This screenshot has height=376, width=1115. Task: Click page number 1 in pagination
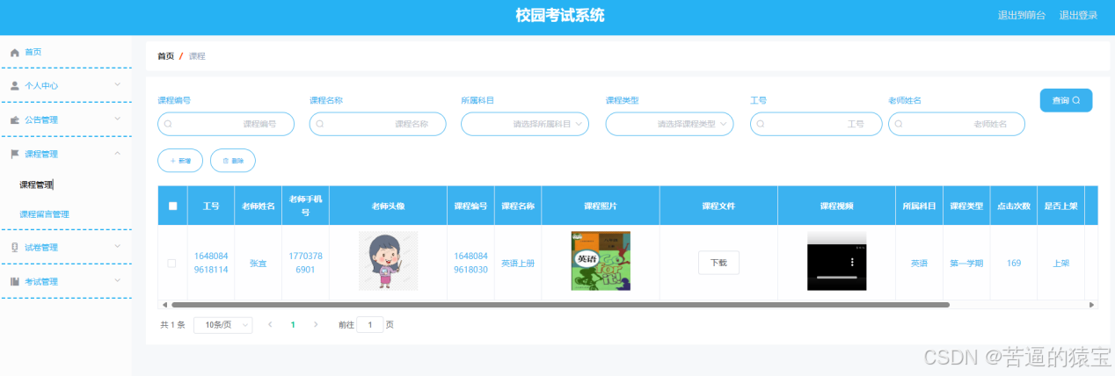point(293,325)
